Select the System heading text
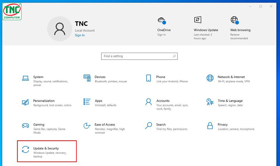280x166 pixels. pos(38,77)
